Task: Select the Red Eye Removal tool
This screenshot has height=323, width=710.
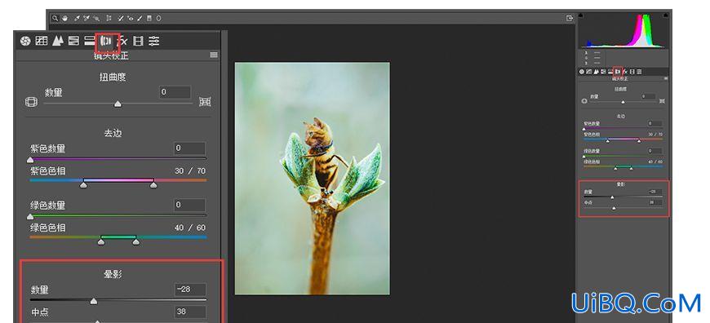Action: click(131, 19)
